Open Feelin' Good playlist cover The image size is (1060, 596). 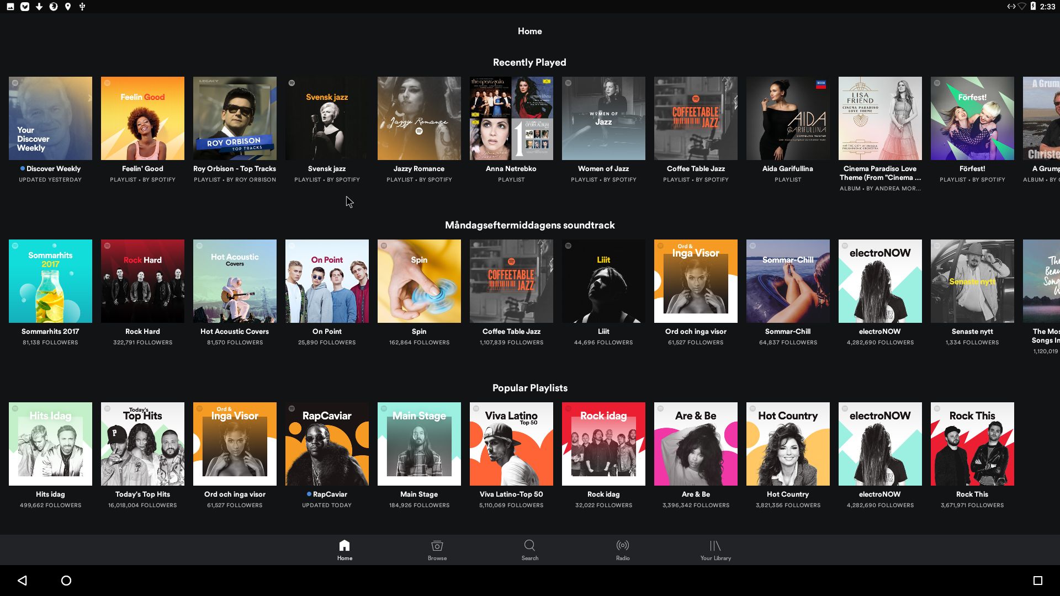pos(142,118)
